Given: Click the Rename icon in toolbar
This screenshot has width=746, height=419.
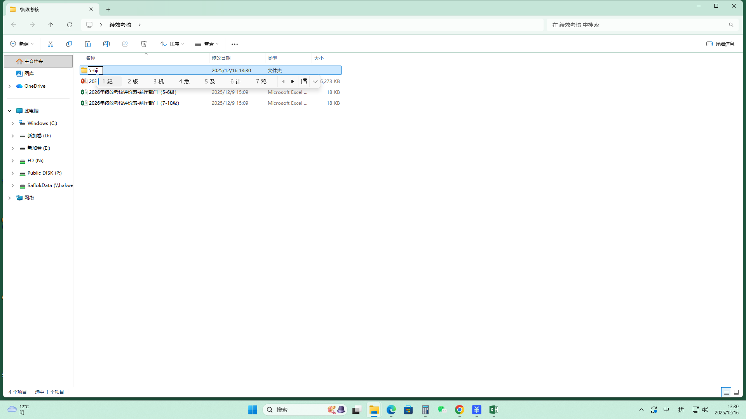Looking at the screenshot, I should point(106,44).
